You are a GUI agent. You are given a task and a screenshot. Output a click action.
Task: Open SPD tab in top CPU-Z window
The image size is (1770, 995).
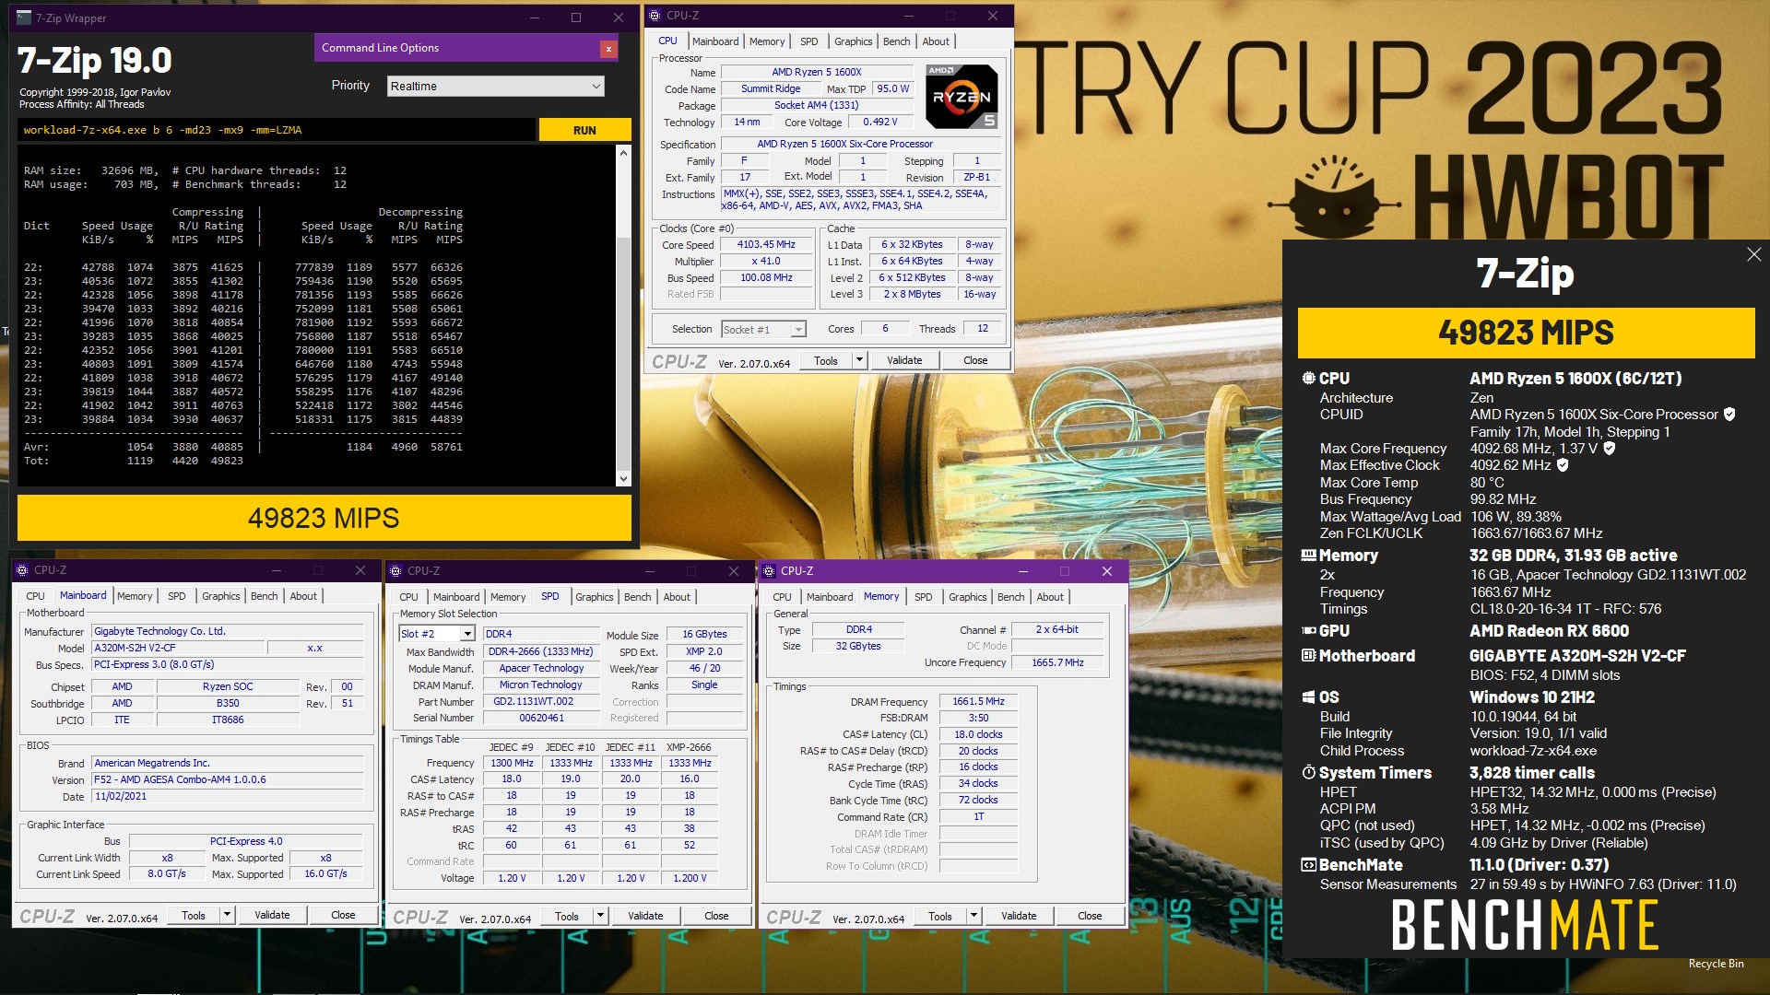(808, 41)
